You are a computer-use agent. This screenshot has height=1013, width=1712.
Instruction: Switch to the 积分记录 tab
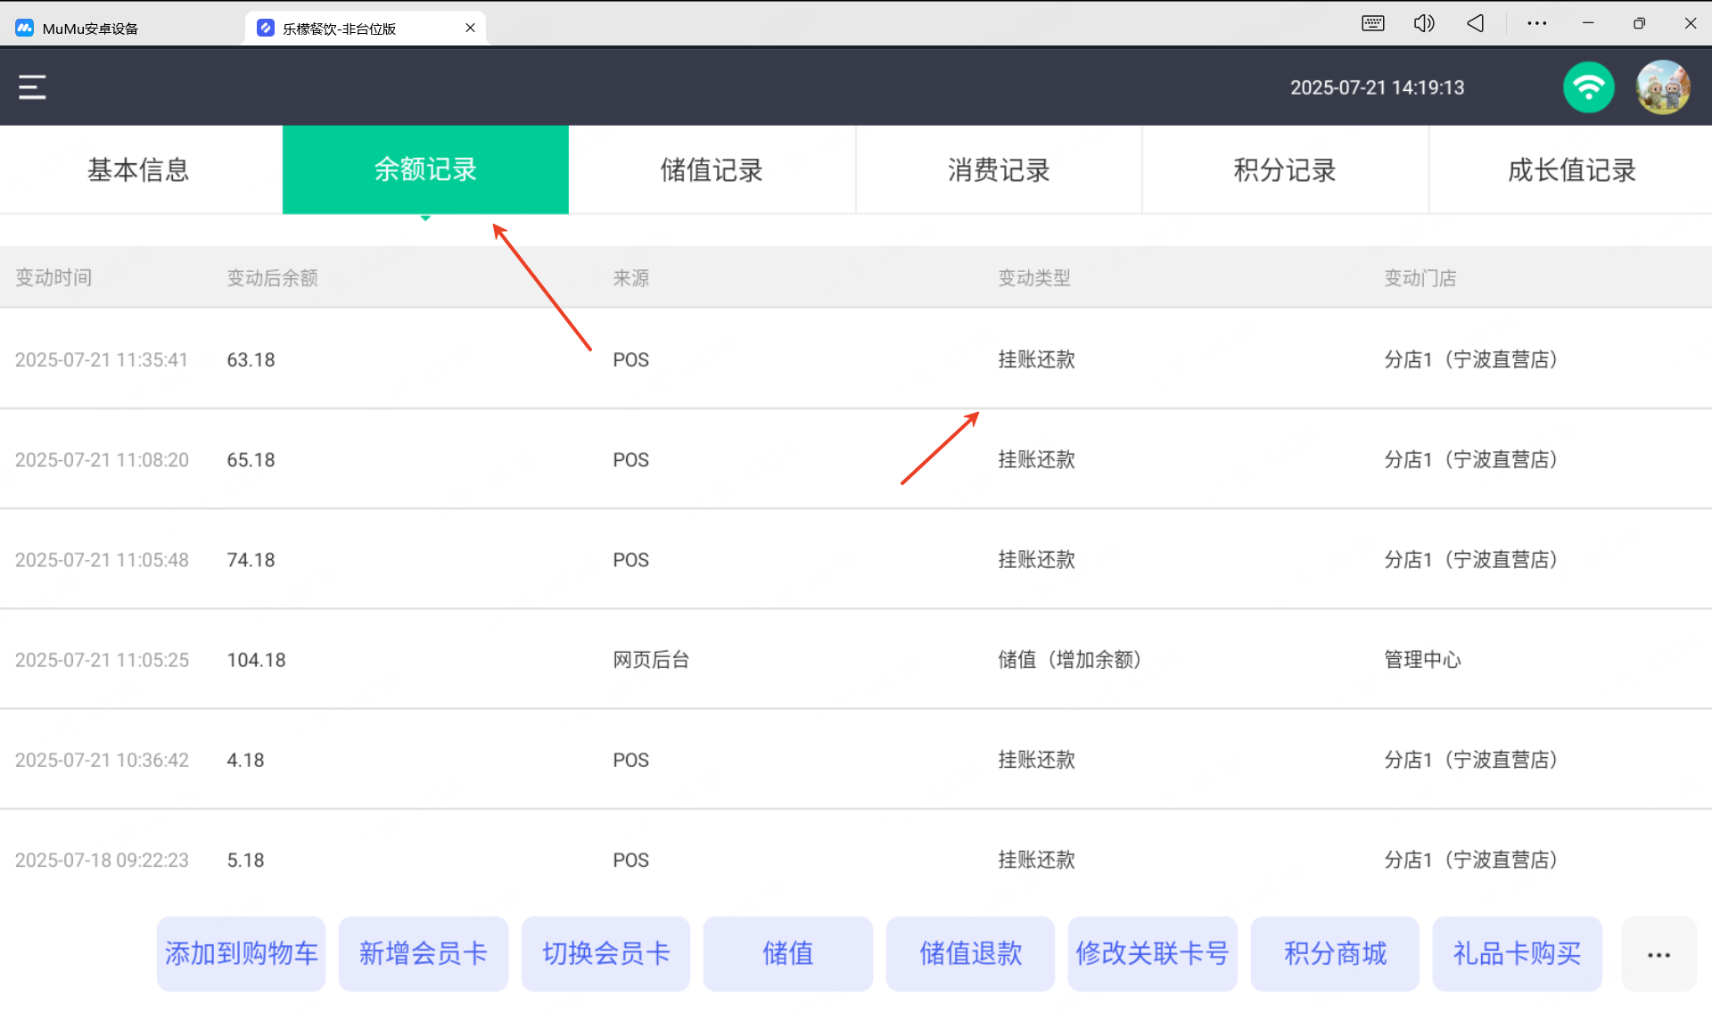click(1285, 169)
